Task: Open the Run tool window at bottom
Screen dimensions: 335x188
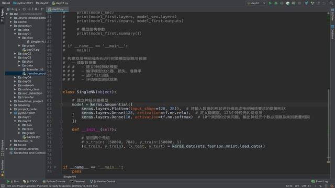Action: 13,181
